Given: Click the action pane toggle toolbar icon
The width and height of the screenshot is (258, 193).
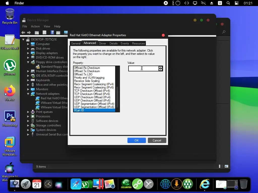Looking at the screenshot, I should (x=58, y=32).
